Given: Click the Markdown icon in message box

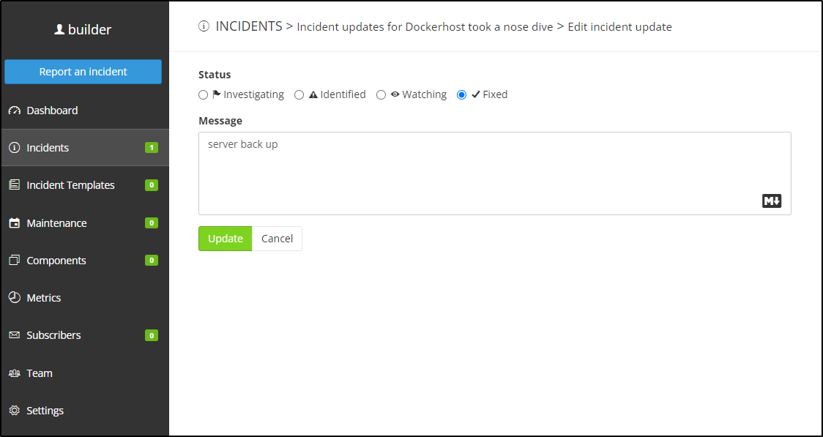Looking at the screenshot, I should [772, 201].
